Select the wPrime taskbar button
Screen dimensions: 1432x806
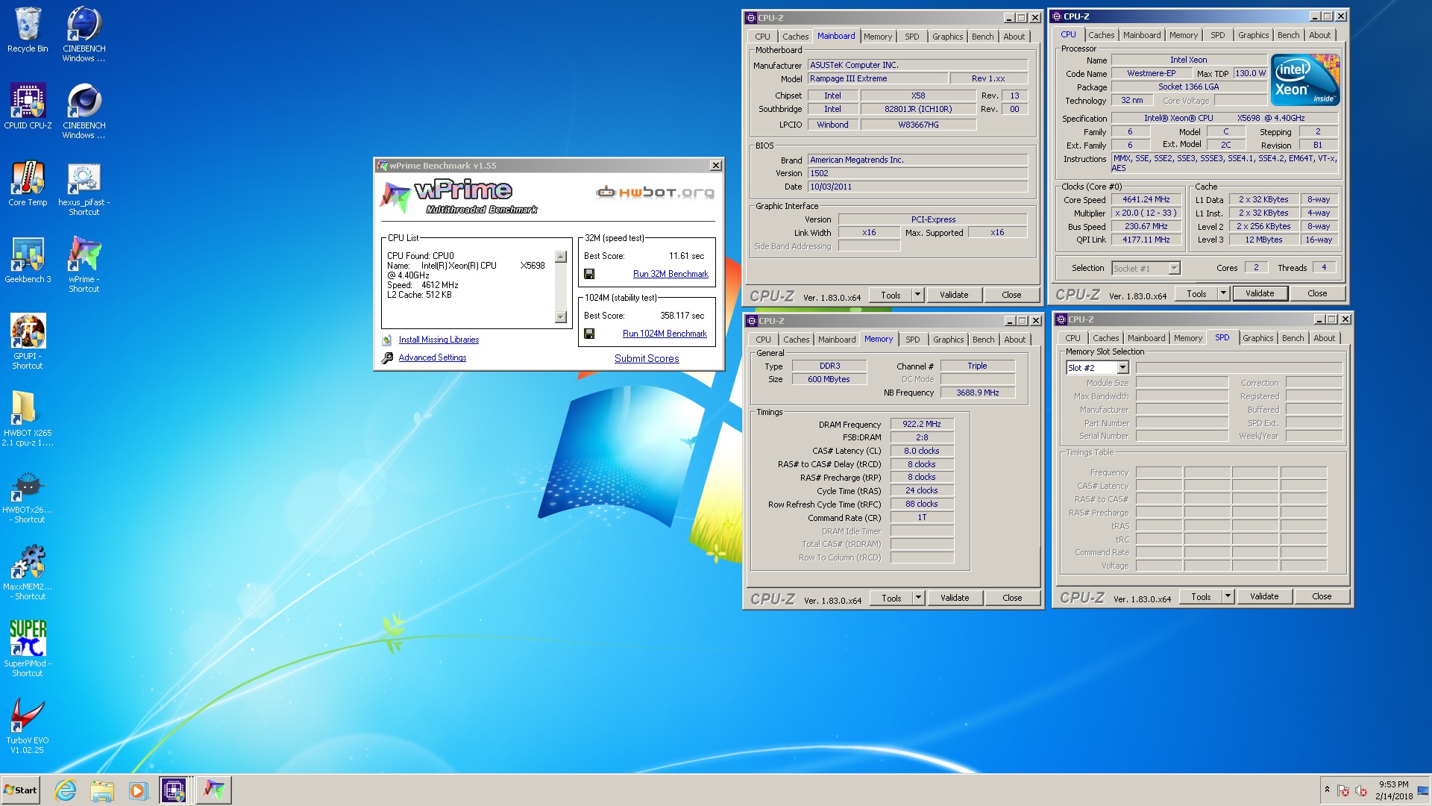tap(214, 790)
